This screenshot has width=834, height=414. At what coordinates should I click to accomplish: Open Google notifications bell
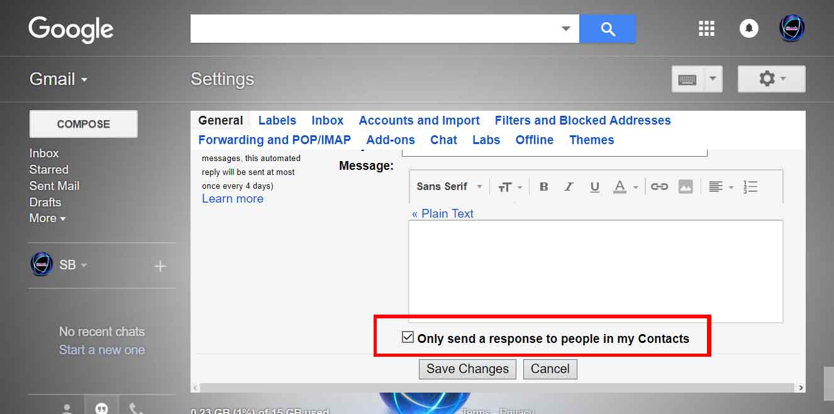pos(748,28)
